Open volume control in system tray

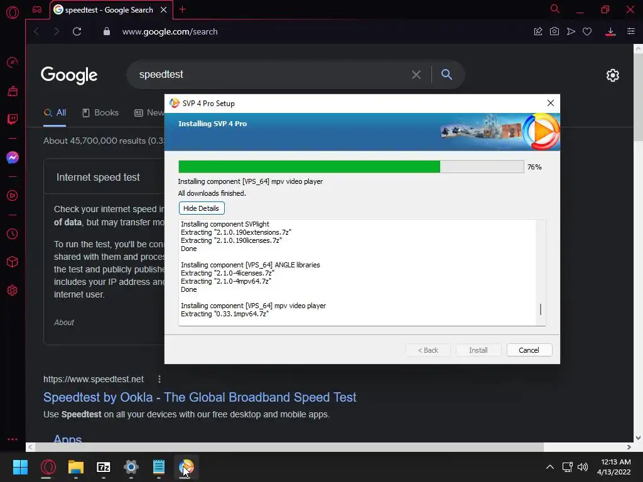583,467
